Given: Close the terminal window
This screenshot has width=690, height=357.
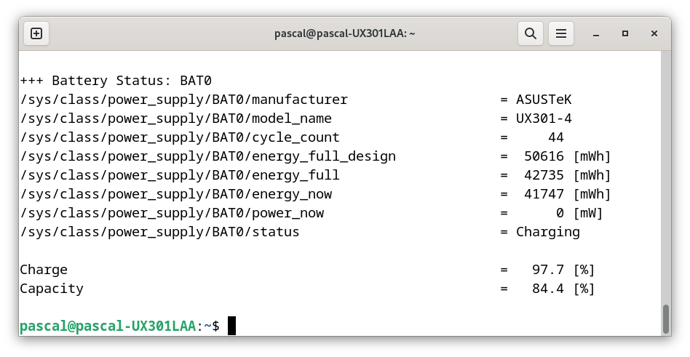Looking at the screenshot, I should pyautogui.click(x=654, y=34).
